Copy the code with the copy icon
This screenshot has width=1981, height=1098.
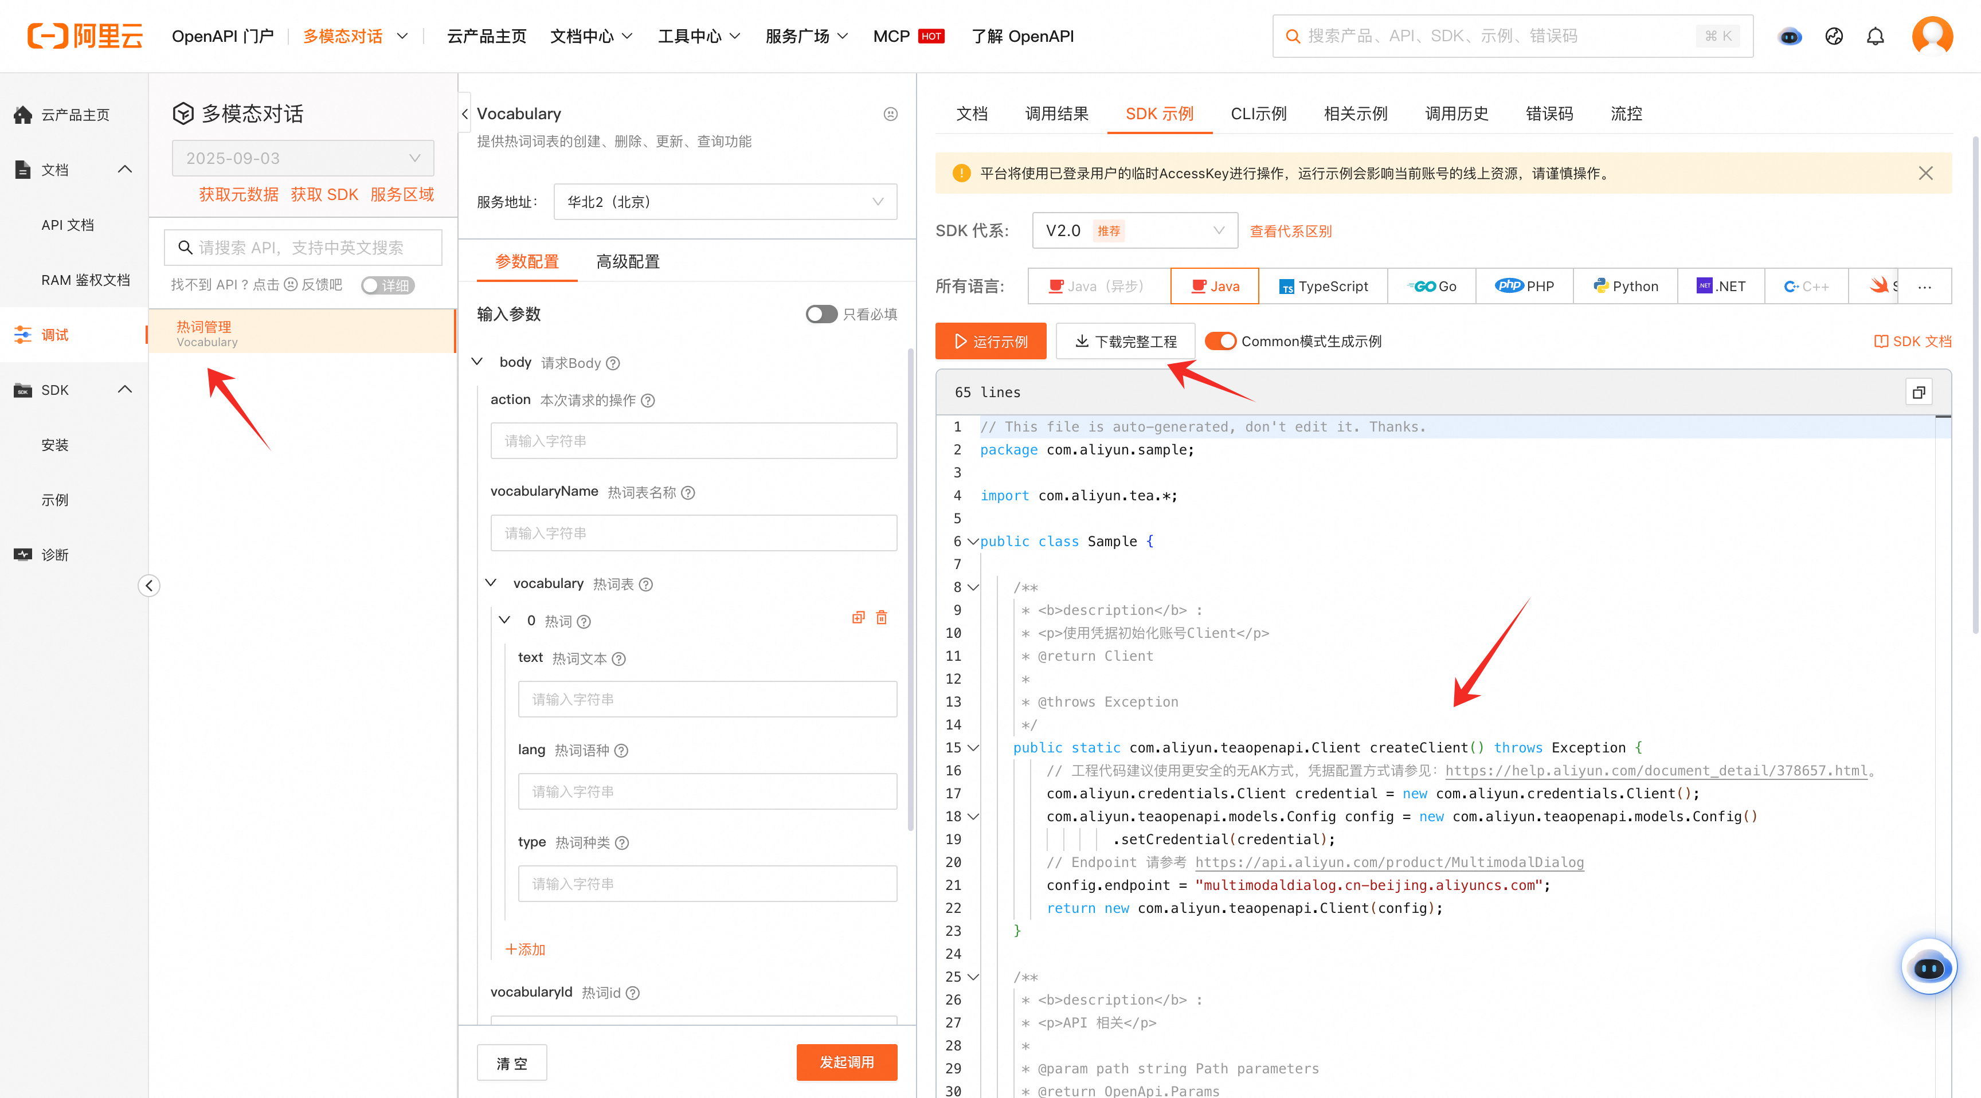pyautogui.click(x=1919, y=392)
